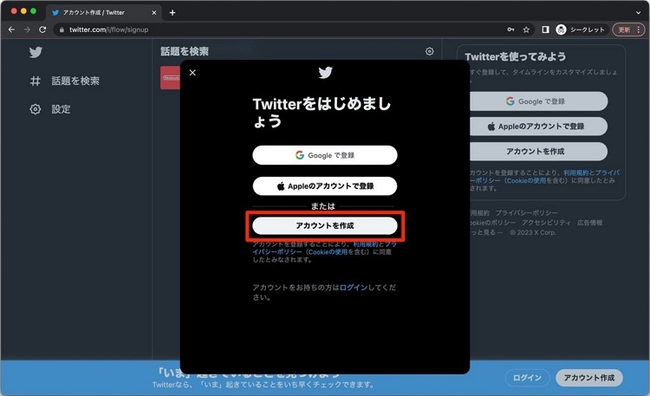
Task: Click the gear icon next to 設定
Action: [x=36, y=109]
